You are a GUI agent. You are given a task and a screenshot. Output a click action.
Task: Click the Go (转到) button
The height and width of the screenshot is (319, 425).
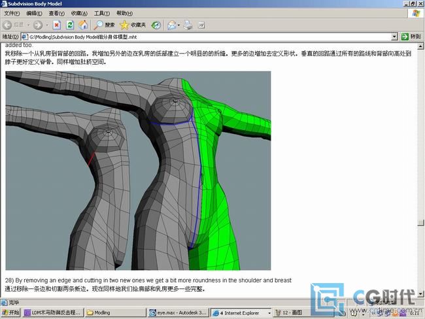[x=411, y=37]
